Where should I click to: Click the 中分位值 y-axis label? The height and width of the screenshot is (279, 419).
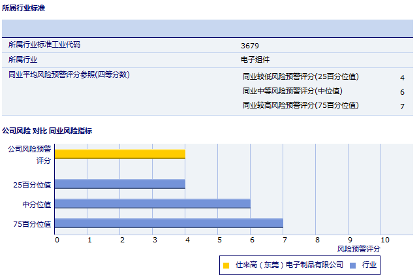click(x=37, y=205)
